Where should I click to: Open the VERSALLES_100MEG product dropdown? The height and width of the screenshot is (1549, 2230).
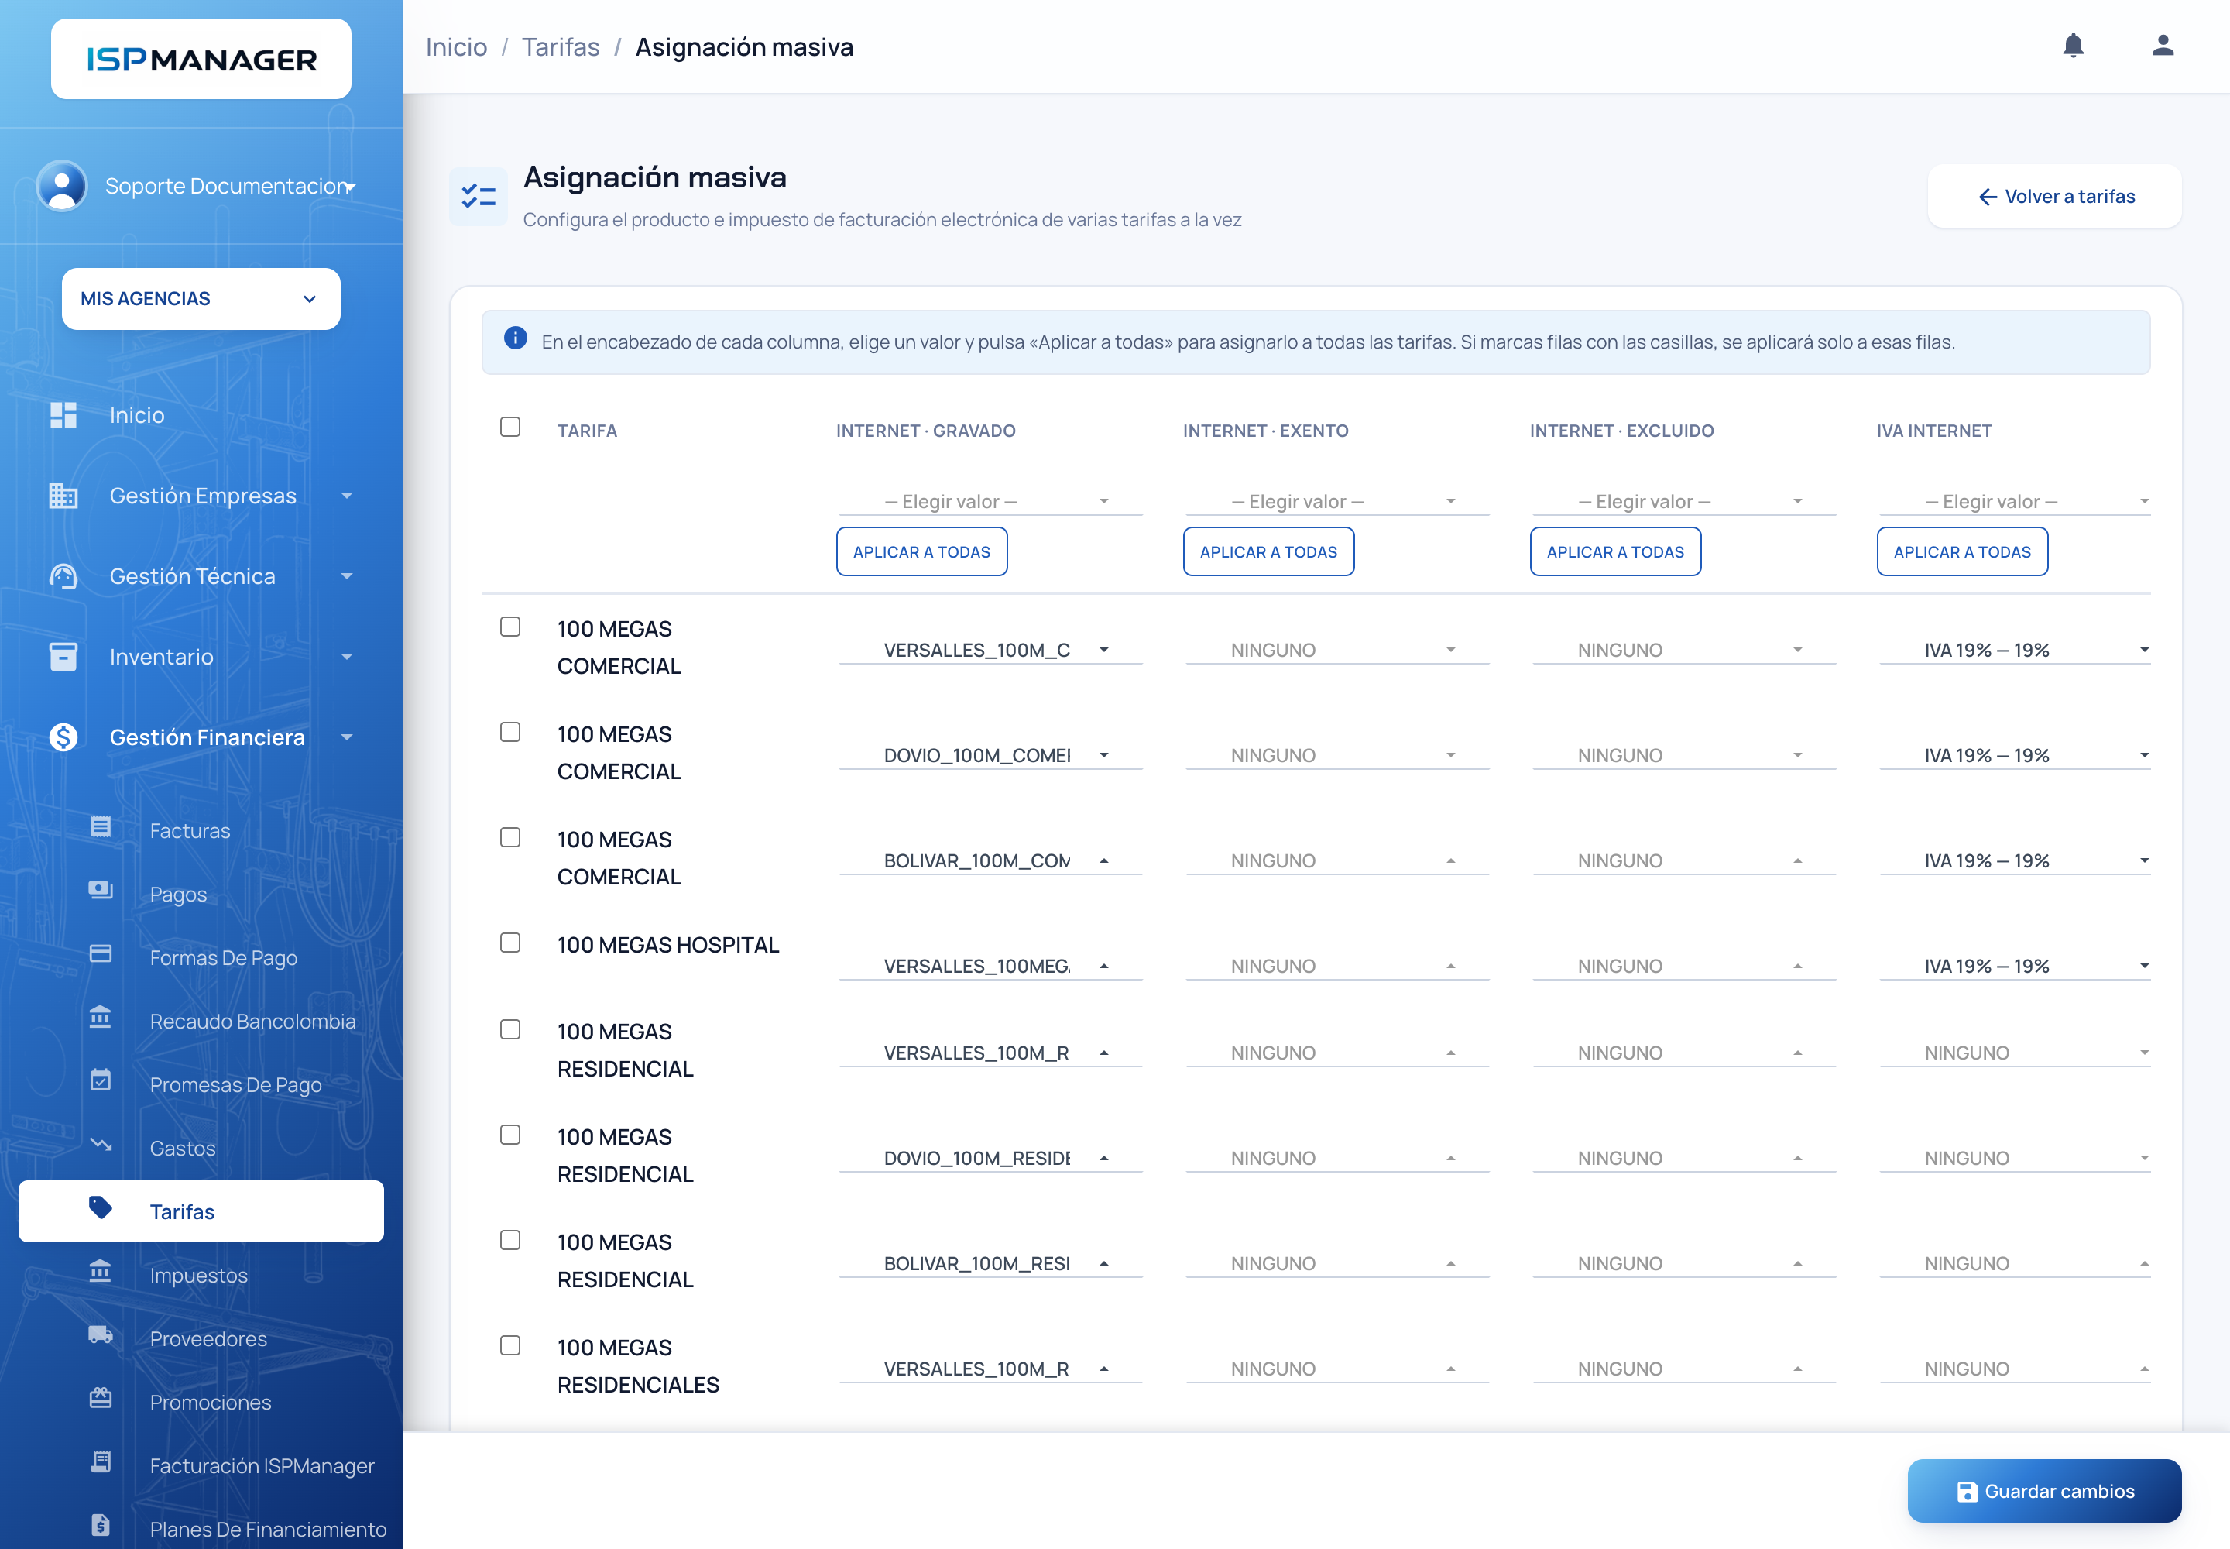(x=990, y=966)
